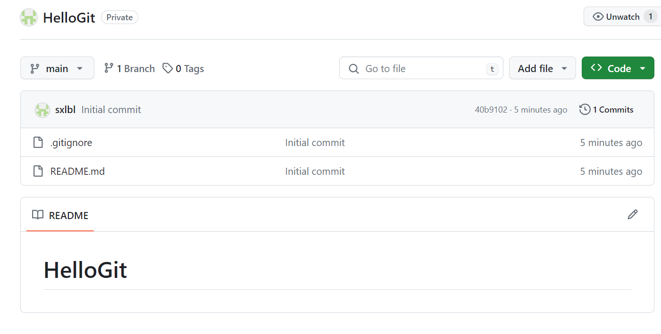This screenshot has width=661, height=334.
Task: Click the HelloGit repository avatar icon
Action: (x=29, y=17)
